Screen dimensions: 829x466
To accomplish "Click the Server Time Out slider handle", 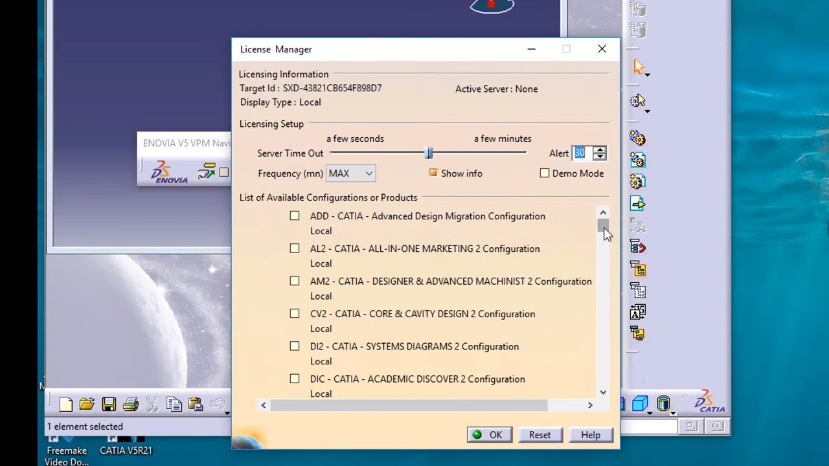I will (x=429, y=153).
